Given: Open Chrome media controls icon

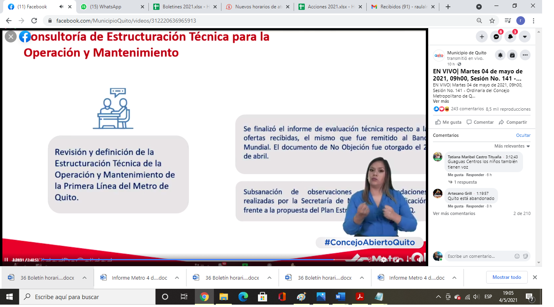Looking at the screenshot, I should pos(508,21).
